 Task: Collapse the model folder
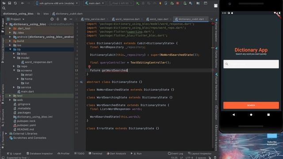click(14, 58)
